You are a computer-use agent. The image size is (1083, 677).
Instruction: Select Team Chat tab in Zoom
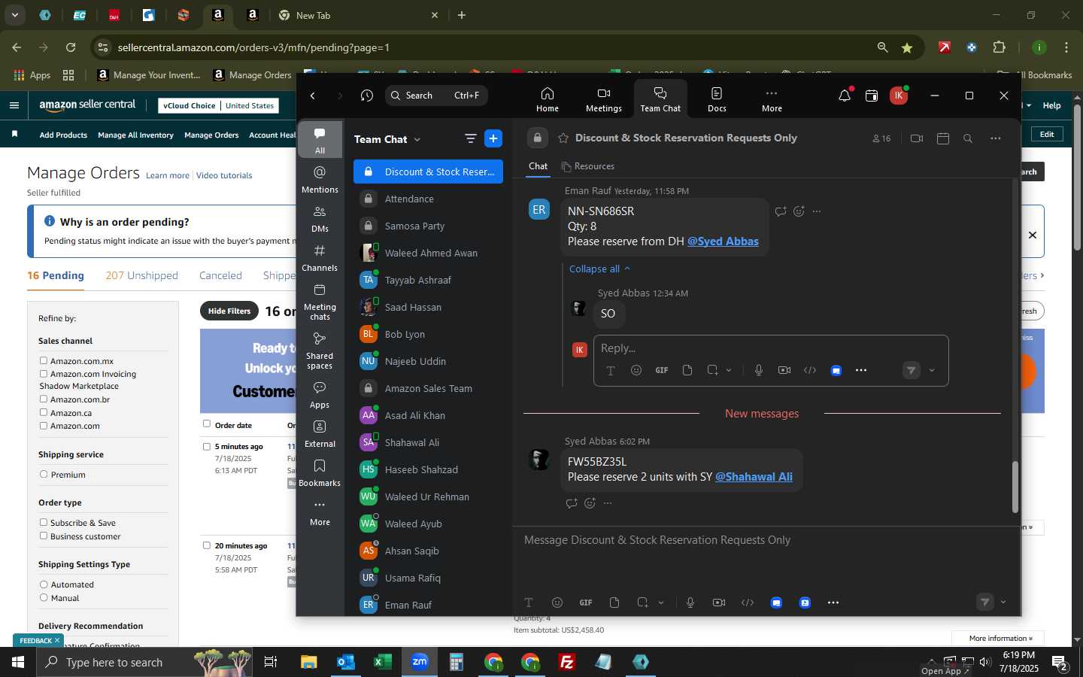pyautogui.click(x=660, y=99)
